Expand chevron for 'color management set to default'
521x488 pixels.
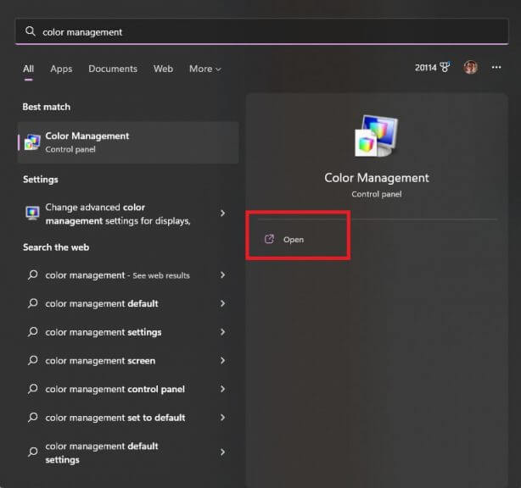[222, 418]
